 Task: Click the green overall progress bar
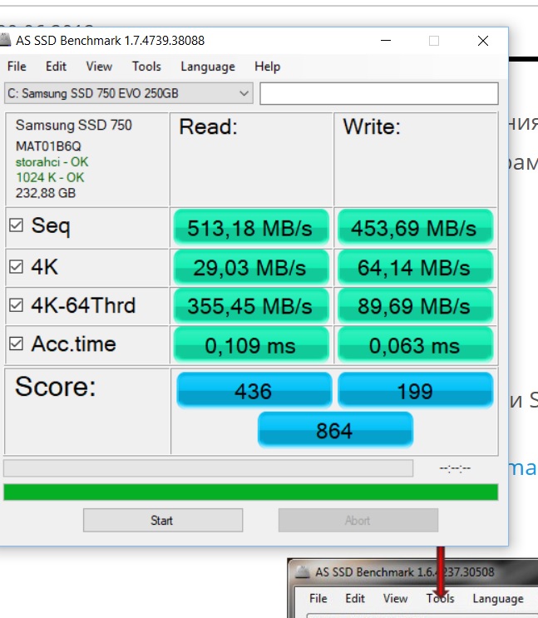tap(250, 492)
